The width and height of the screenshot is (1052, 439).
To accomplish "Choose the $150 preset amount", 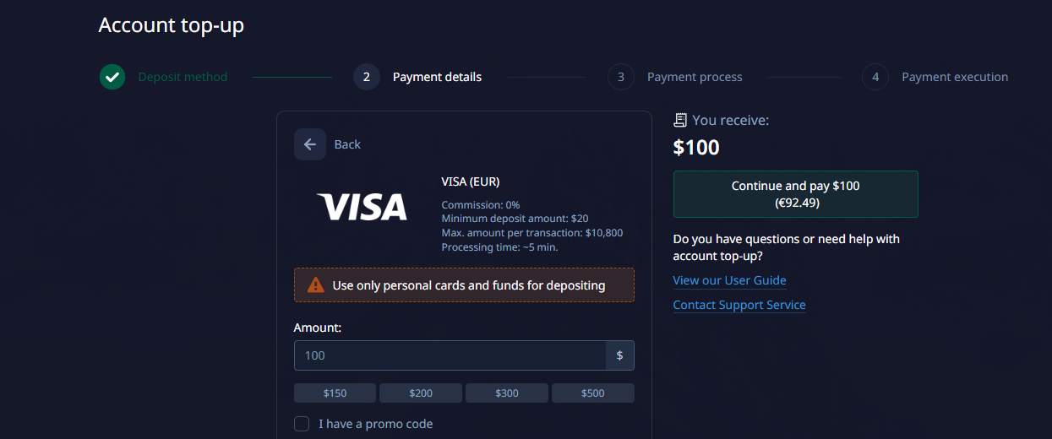I will pos(335,393).
